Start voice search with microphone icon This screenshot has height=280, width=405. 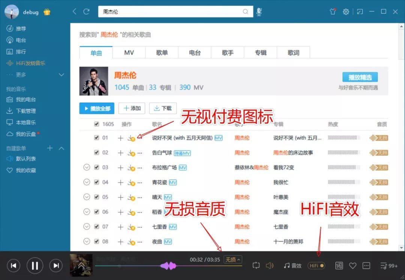(x=259, y=12)
